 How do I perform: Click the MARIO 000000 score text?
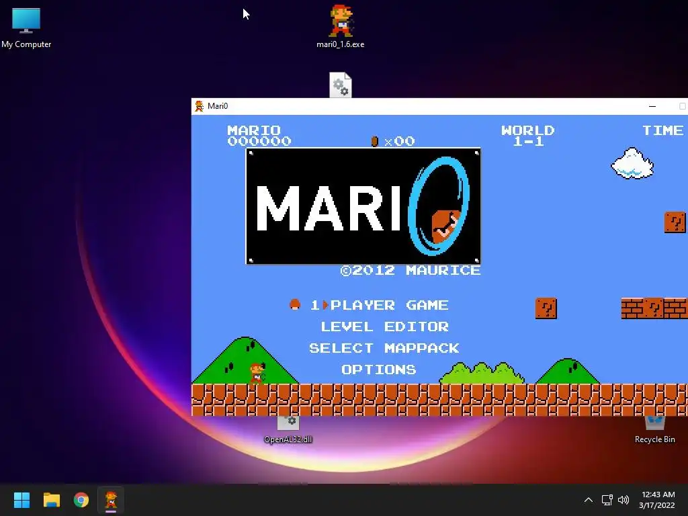click(x=259, y=136)
